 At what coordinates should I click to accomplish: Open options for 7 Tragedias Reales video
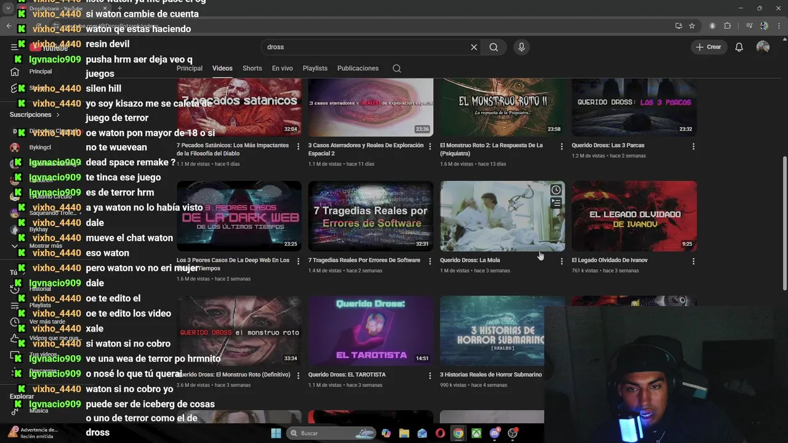click(x=430, y=261)
